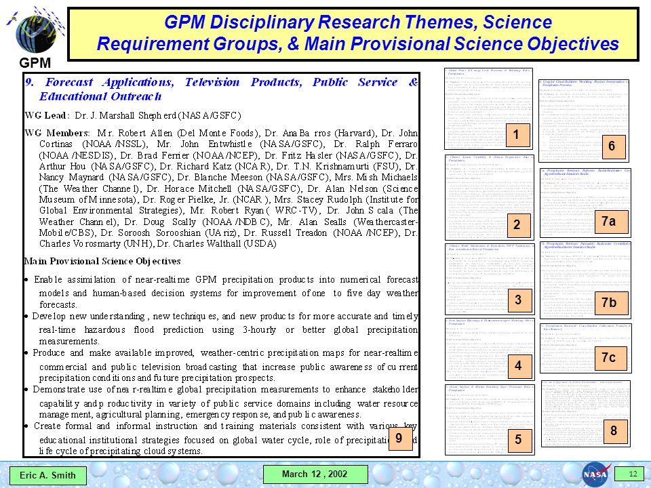Viewport: 651px width, 488px height.
Task: Open thumbnail page labeled 7b
Action: click(586, 280)
